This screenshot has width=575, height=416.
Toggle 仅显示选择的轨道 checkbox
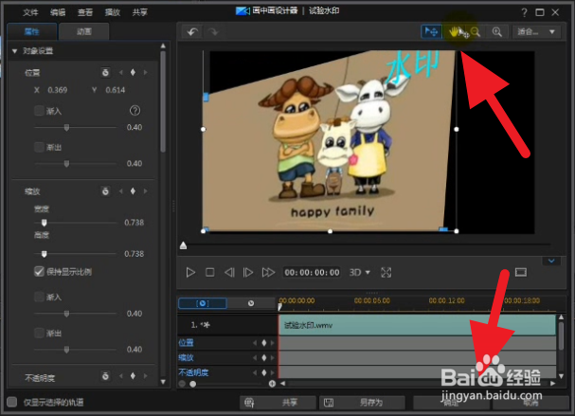[x=12, y=402]
